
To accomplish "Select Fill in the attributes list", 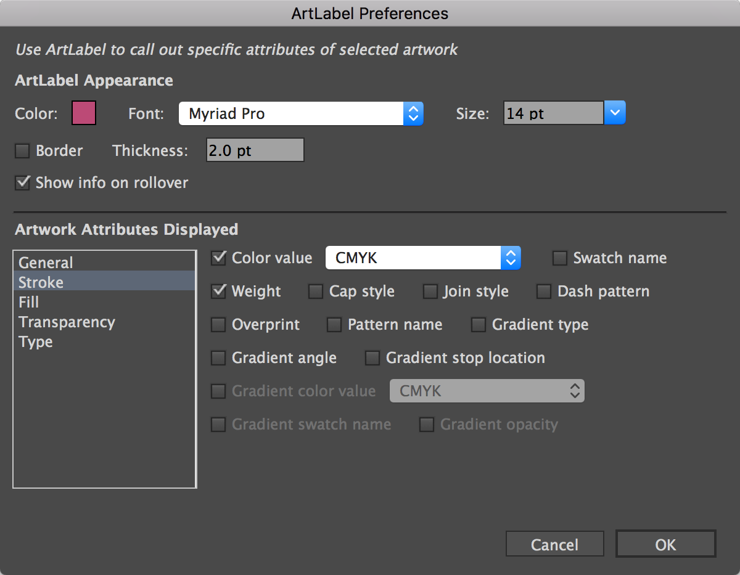I will click(104, 302).
